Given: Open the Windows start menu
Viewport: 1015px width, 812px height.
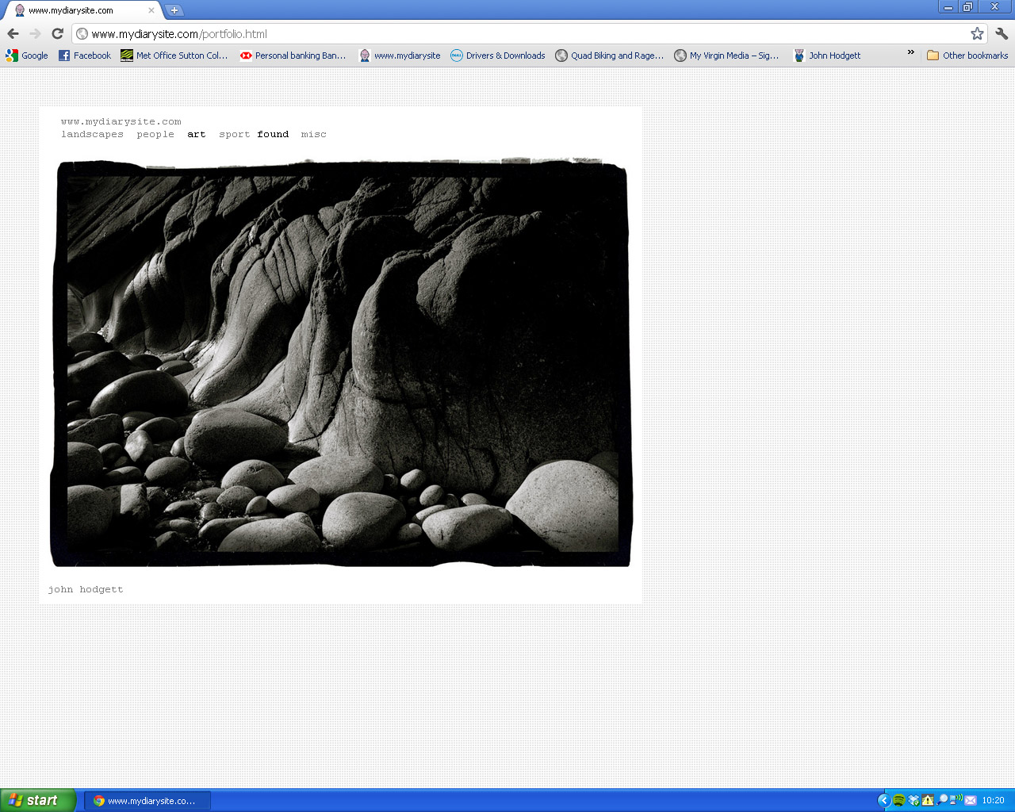Looking at the screenshot, I should 38,800.
